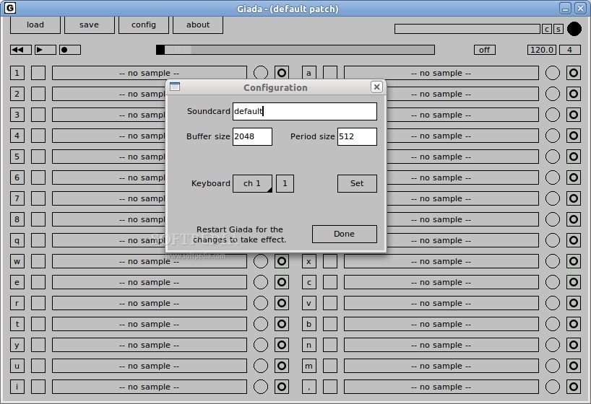Click the '1' key button beside 'ch 1'

tap(285, 183)
